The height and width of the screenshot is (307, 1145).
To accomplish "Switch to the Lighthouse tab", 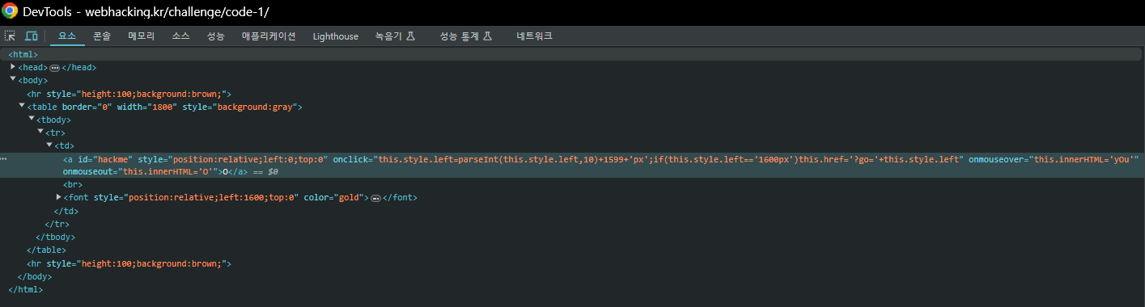I will click(336, 36).
